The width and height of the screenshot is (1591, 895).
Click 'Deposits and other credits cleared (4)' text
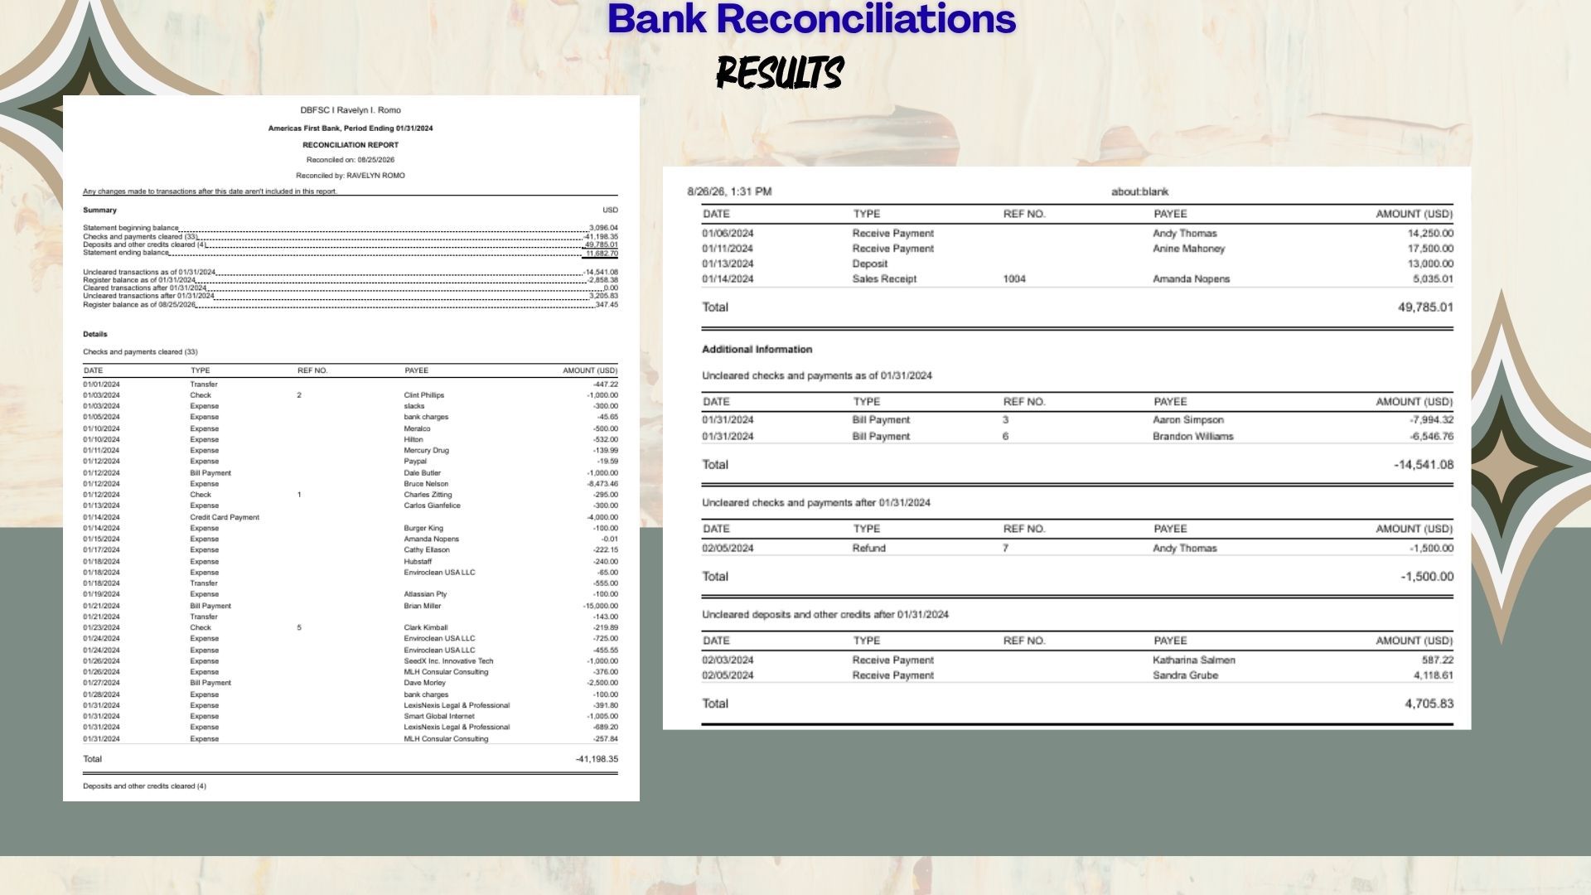(x=144, y=786)
